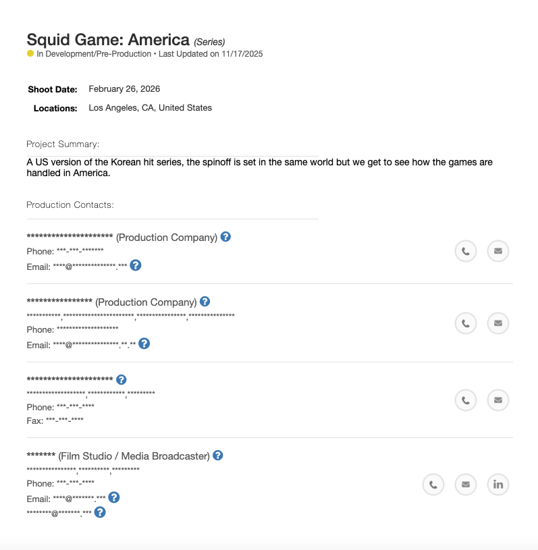This screenshot has height=550, width=538.
Task: Open help icon beside second Production Company name
Action: pos(205,302)
